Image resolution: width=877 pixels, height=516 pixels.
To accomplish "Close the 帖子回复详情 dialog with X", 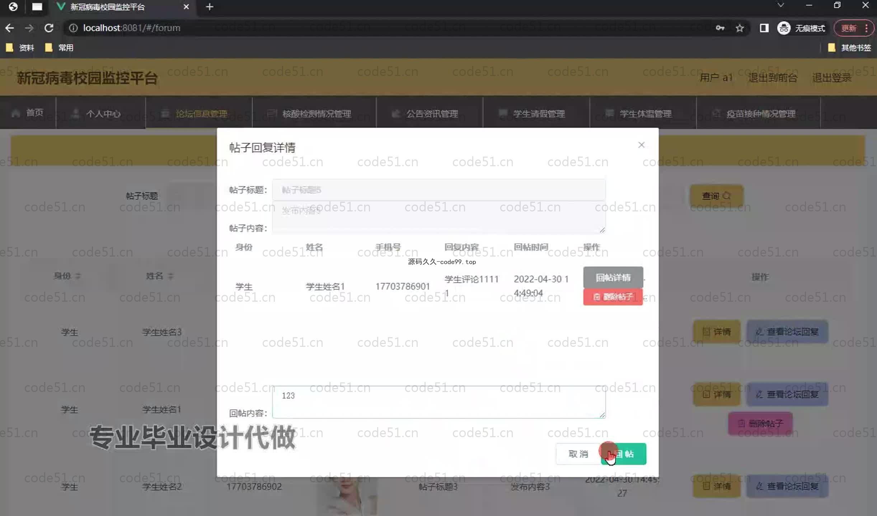I will pyautogui.click(x=641, y=145).
